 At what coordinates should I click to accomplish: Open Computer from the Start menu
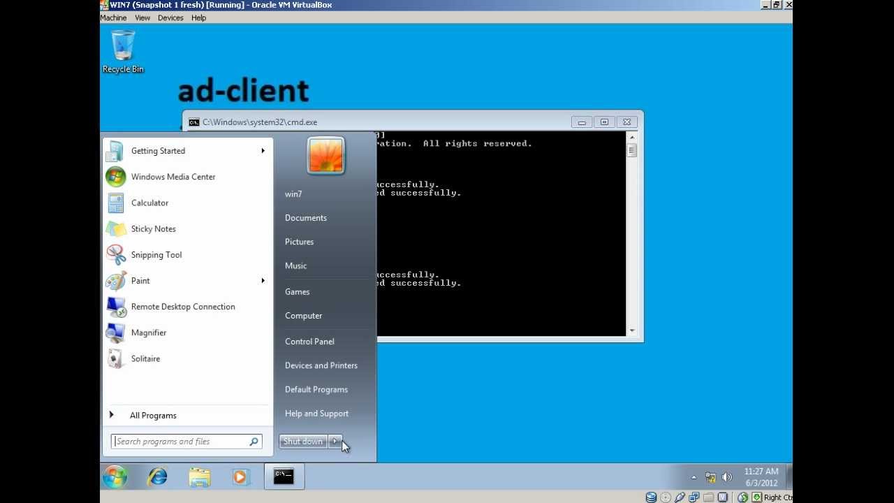pyautogui.click(x=304, y=316)
